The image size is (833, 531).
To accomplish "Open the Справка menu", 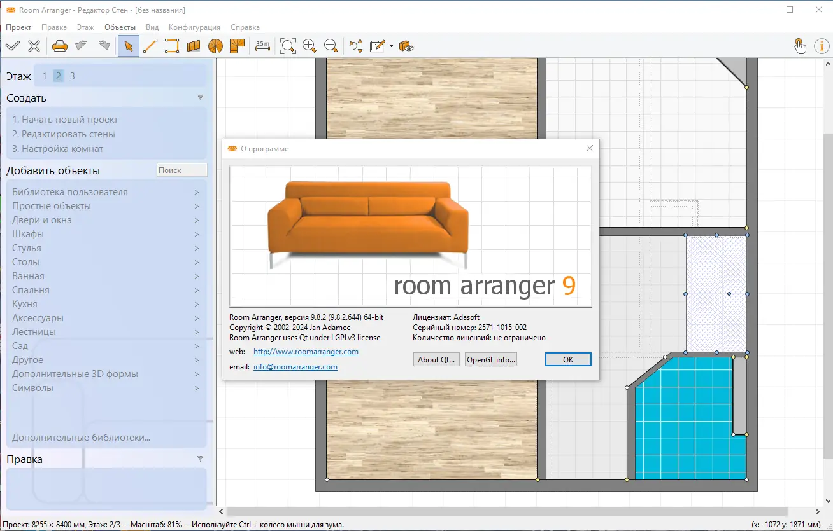I will 245,27.
